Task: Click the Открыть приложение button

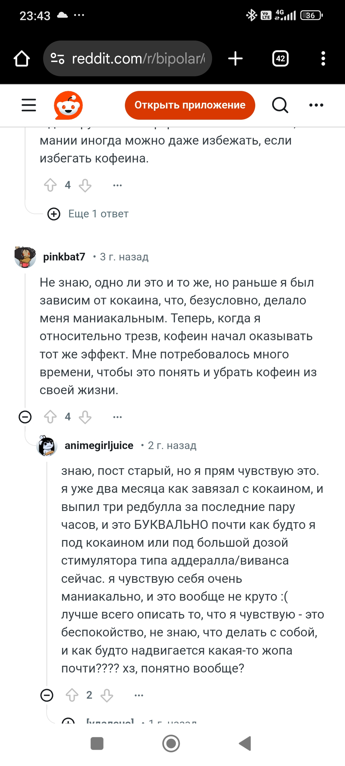Action: coord(190,105)
